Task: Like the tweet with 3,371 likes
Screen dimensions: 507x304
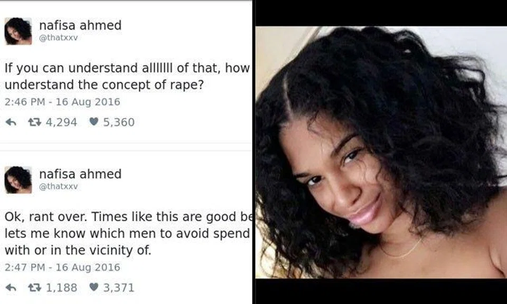Action: coord(94,287)
